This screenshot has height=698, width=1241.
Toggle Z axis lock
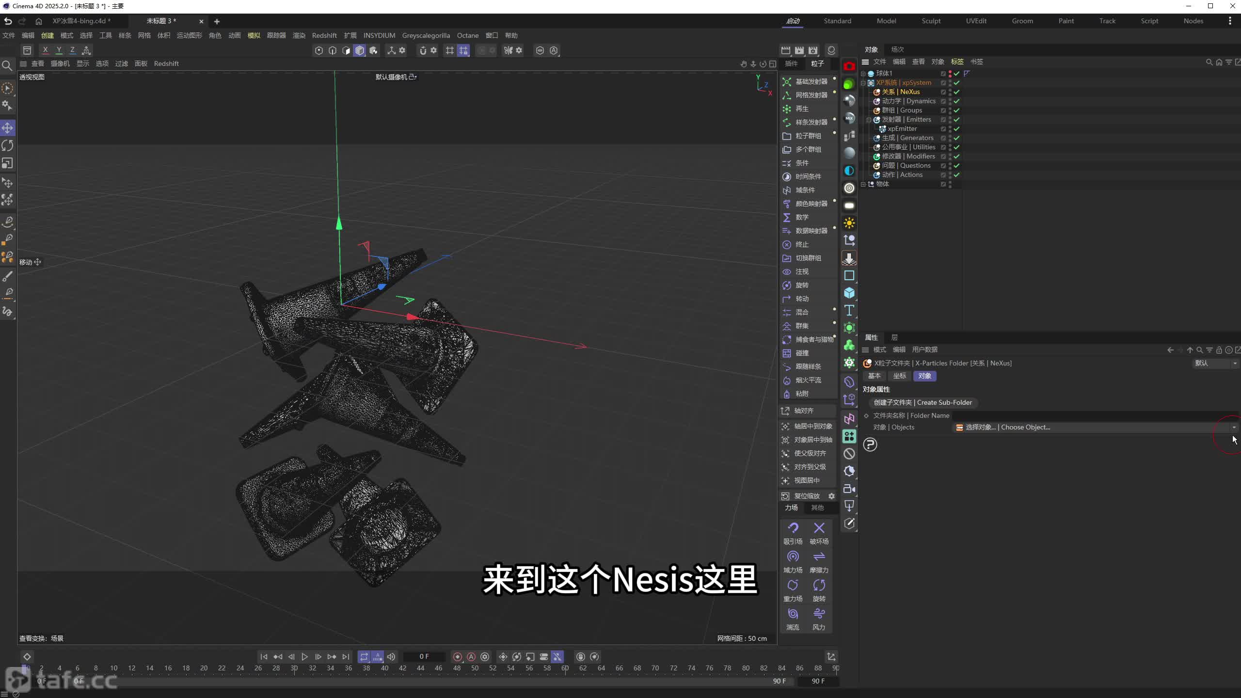click(x=72, y=50)
